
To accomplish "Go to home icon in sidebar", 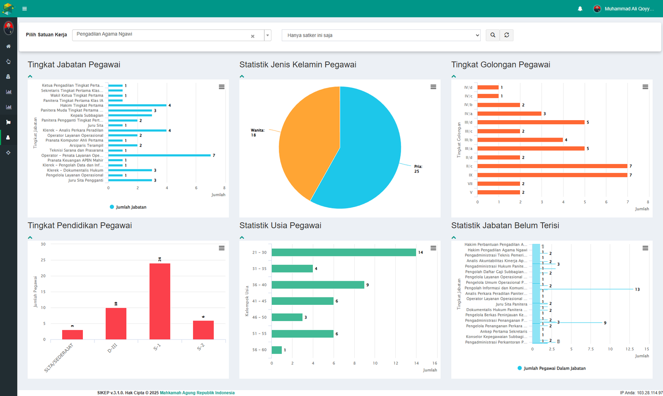I will 8,46.
